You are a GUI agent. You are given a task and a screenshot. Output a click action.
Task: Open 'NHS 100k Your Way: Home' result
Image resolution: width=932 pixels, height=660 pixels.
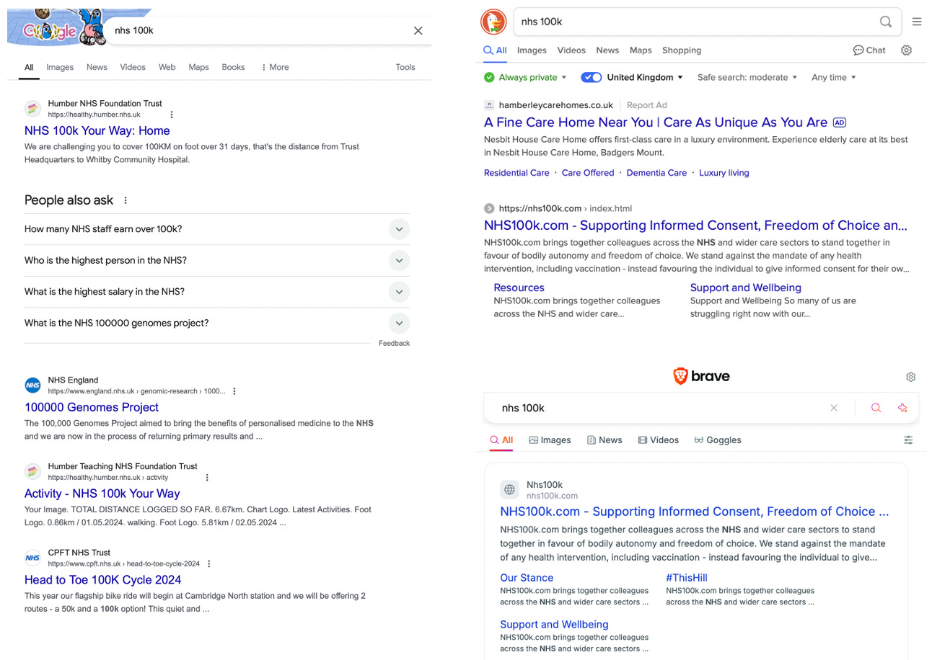tap(97, 130)
